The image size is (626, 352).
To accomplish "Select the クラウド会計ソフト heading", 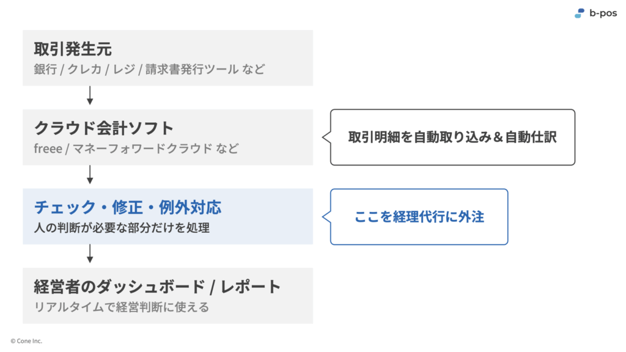I will click(x=104, y=128).
